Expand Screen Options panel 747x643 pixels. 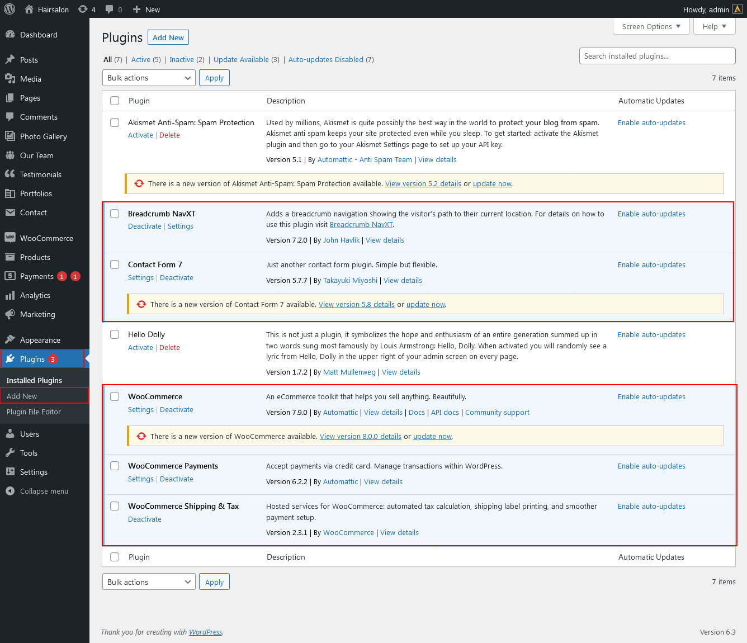click(651, 26)
